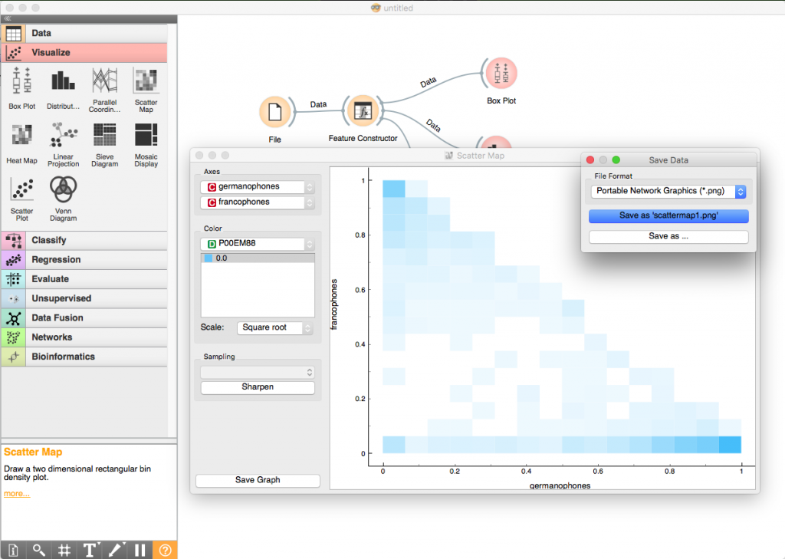Open the Visualize category
Screen dimensions: 785x559
(84, 53)
